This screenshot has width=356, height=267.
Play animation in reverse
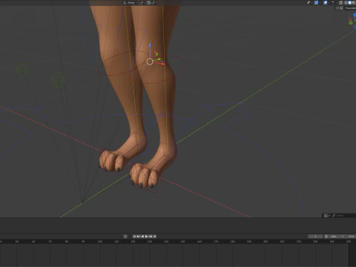tap(142, 237)
